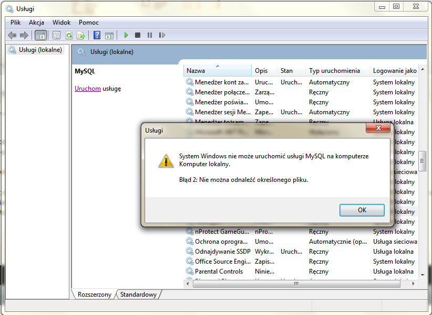The image size is (432, 315).
Task: Click the vertical scrollbar up arrow
Action: click(423, 69)
